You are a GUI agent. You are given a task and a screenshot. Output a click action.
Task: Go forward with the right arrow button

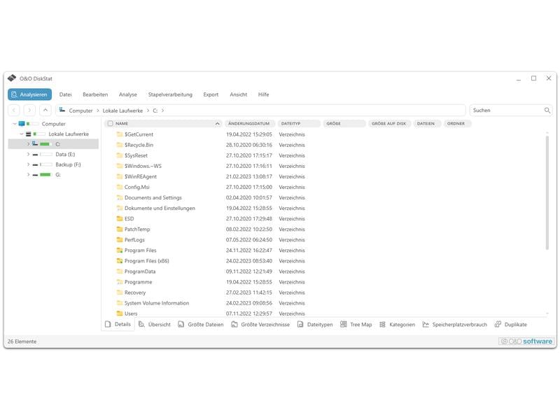[x=29, y=111]
